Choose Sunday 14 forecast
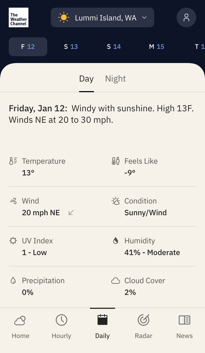 coord(114,47)
